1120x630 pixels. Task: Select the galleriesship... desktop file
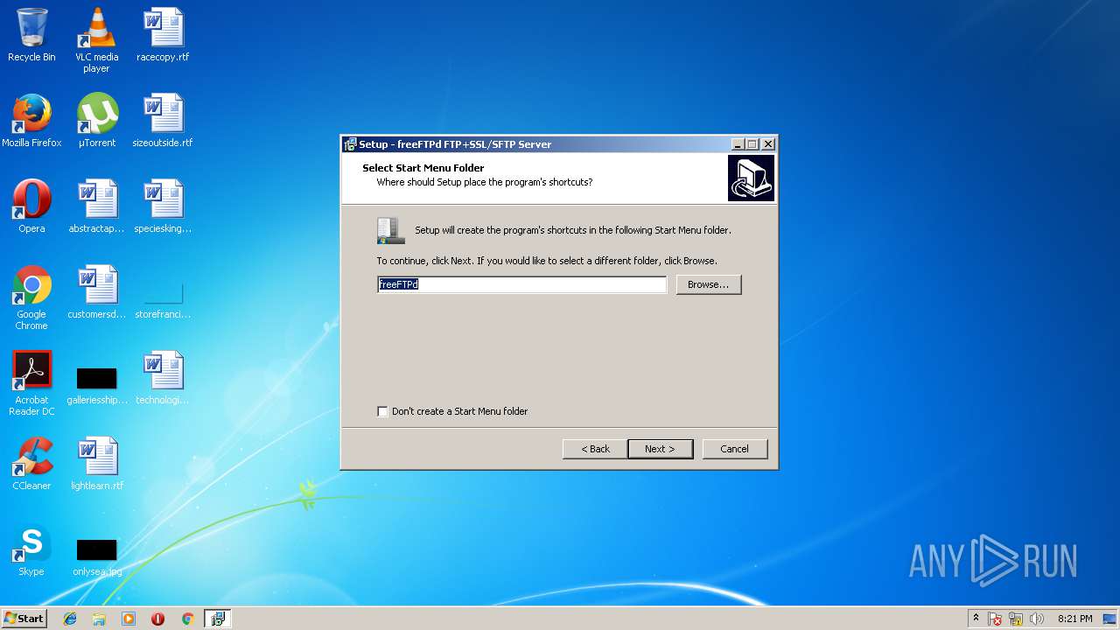(96, 385)
